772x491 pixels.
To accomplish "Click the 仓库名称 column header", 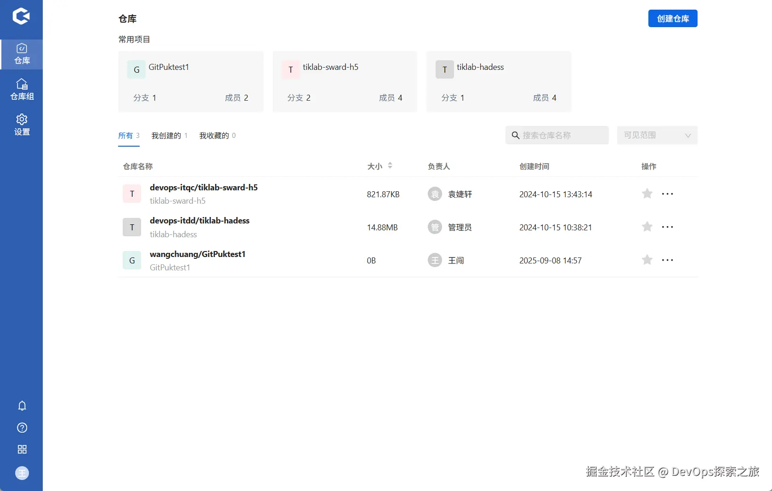I will click(x=138, y=166).
